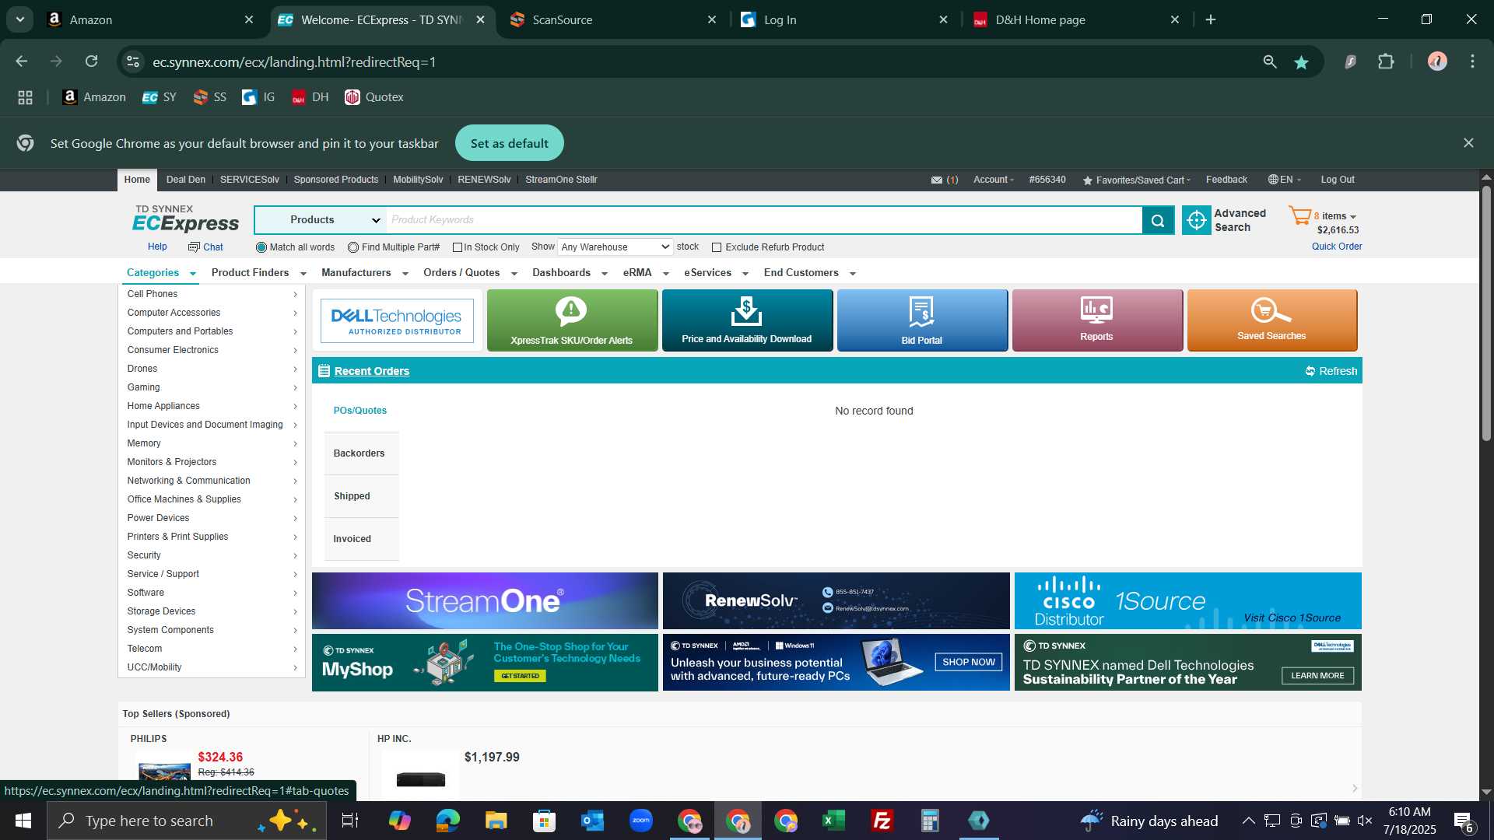Open Excel from the taskbar

pyautogui.click(x=833, y=821)
